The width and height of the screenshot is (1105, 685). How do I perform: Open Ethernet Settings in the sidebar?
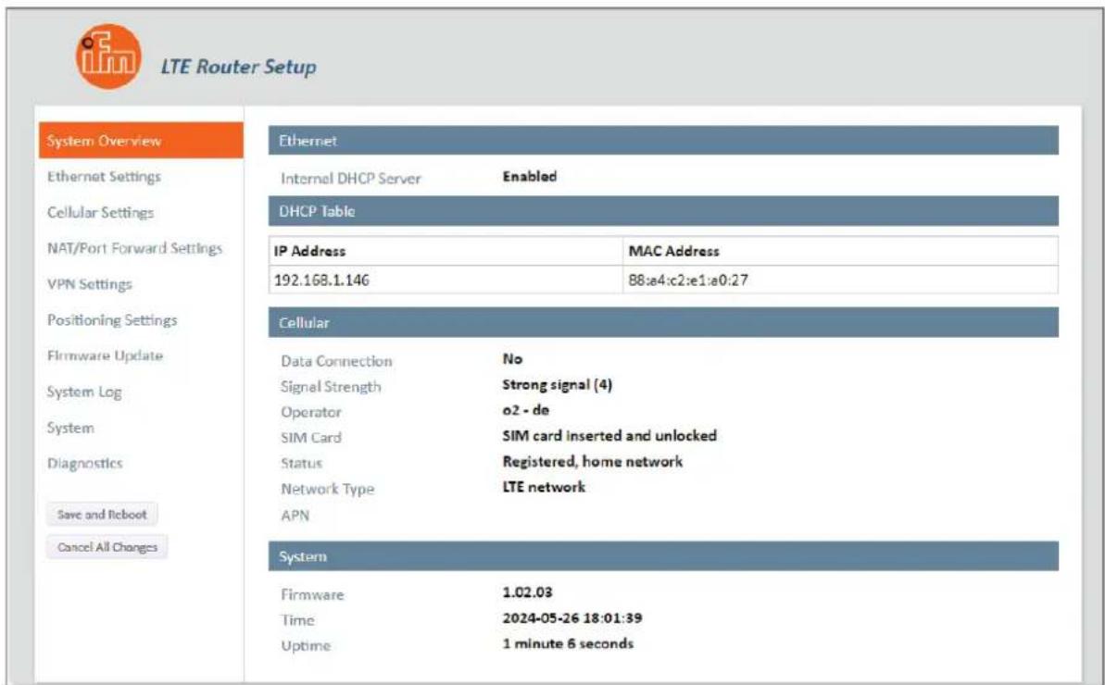click(x=105, y=177)
